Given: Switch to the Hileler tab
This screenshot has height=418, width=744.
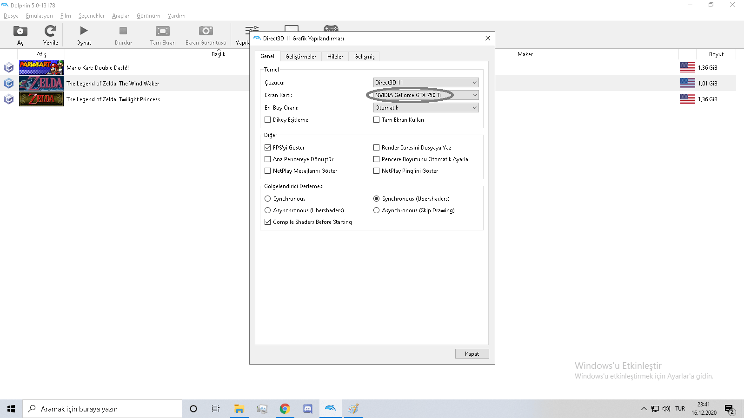Looking at the screenshot, I should click(x=335, y=57).
